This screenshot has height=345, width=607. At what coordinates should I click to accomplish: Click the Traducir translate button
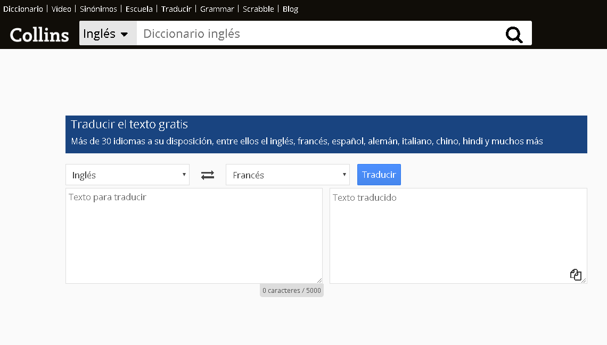click(379, 175)
